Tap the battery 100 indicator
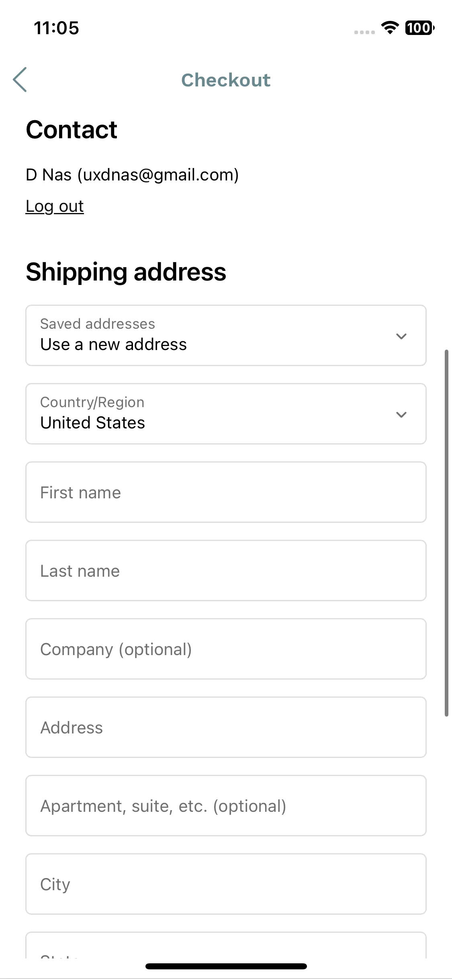452x979 pixels. click(x=419, y=28)
